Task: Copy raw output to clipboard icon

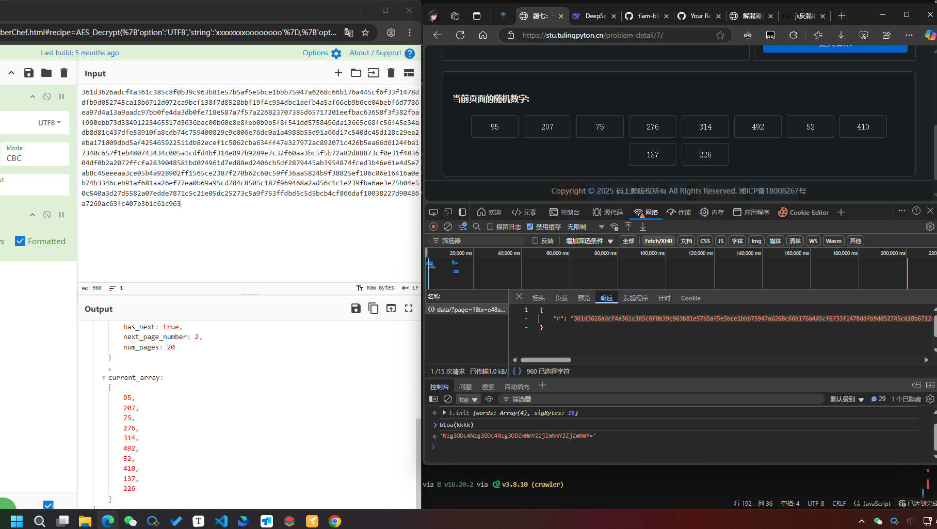Action: pyautogui.click(x=374, y=308)
